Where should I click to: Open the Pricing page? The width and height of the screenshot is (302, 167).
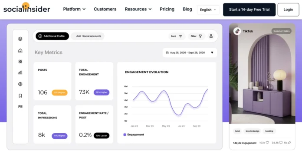click(x=167, y=9)
